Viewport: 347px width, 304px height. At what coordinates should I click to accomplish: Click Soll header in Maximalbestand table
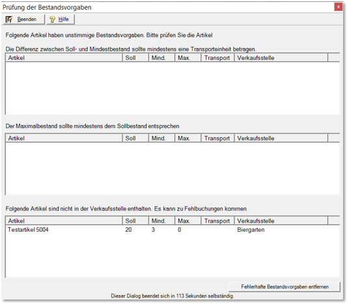pyautogui.click(x=135, y=138)
